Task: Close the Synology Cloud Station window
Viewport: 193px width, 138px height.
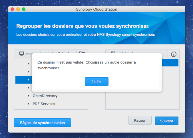Action: [12, 9]
